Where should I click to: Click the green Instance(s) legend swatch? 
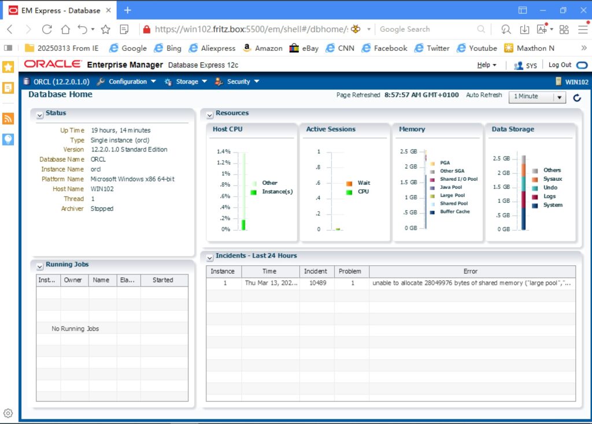[254, 192]
